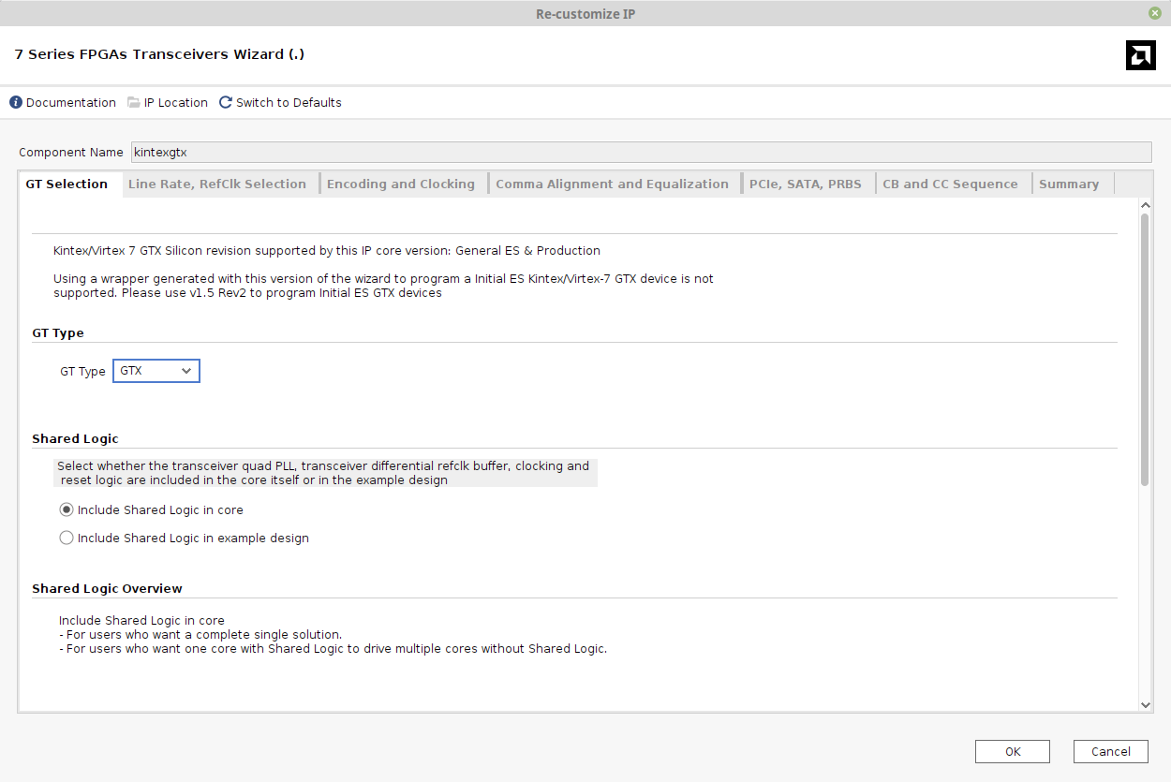
Task: Switch to the Line Rate, RefClk Selection tab
Action: (218, 184)
